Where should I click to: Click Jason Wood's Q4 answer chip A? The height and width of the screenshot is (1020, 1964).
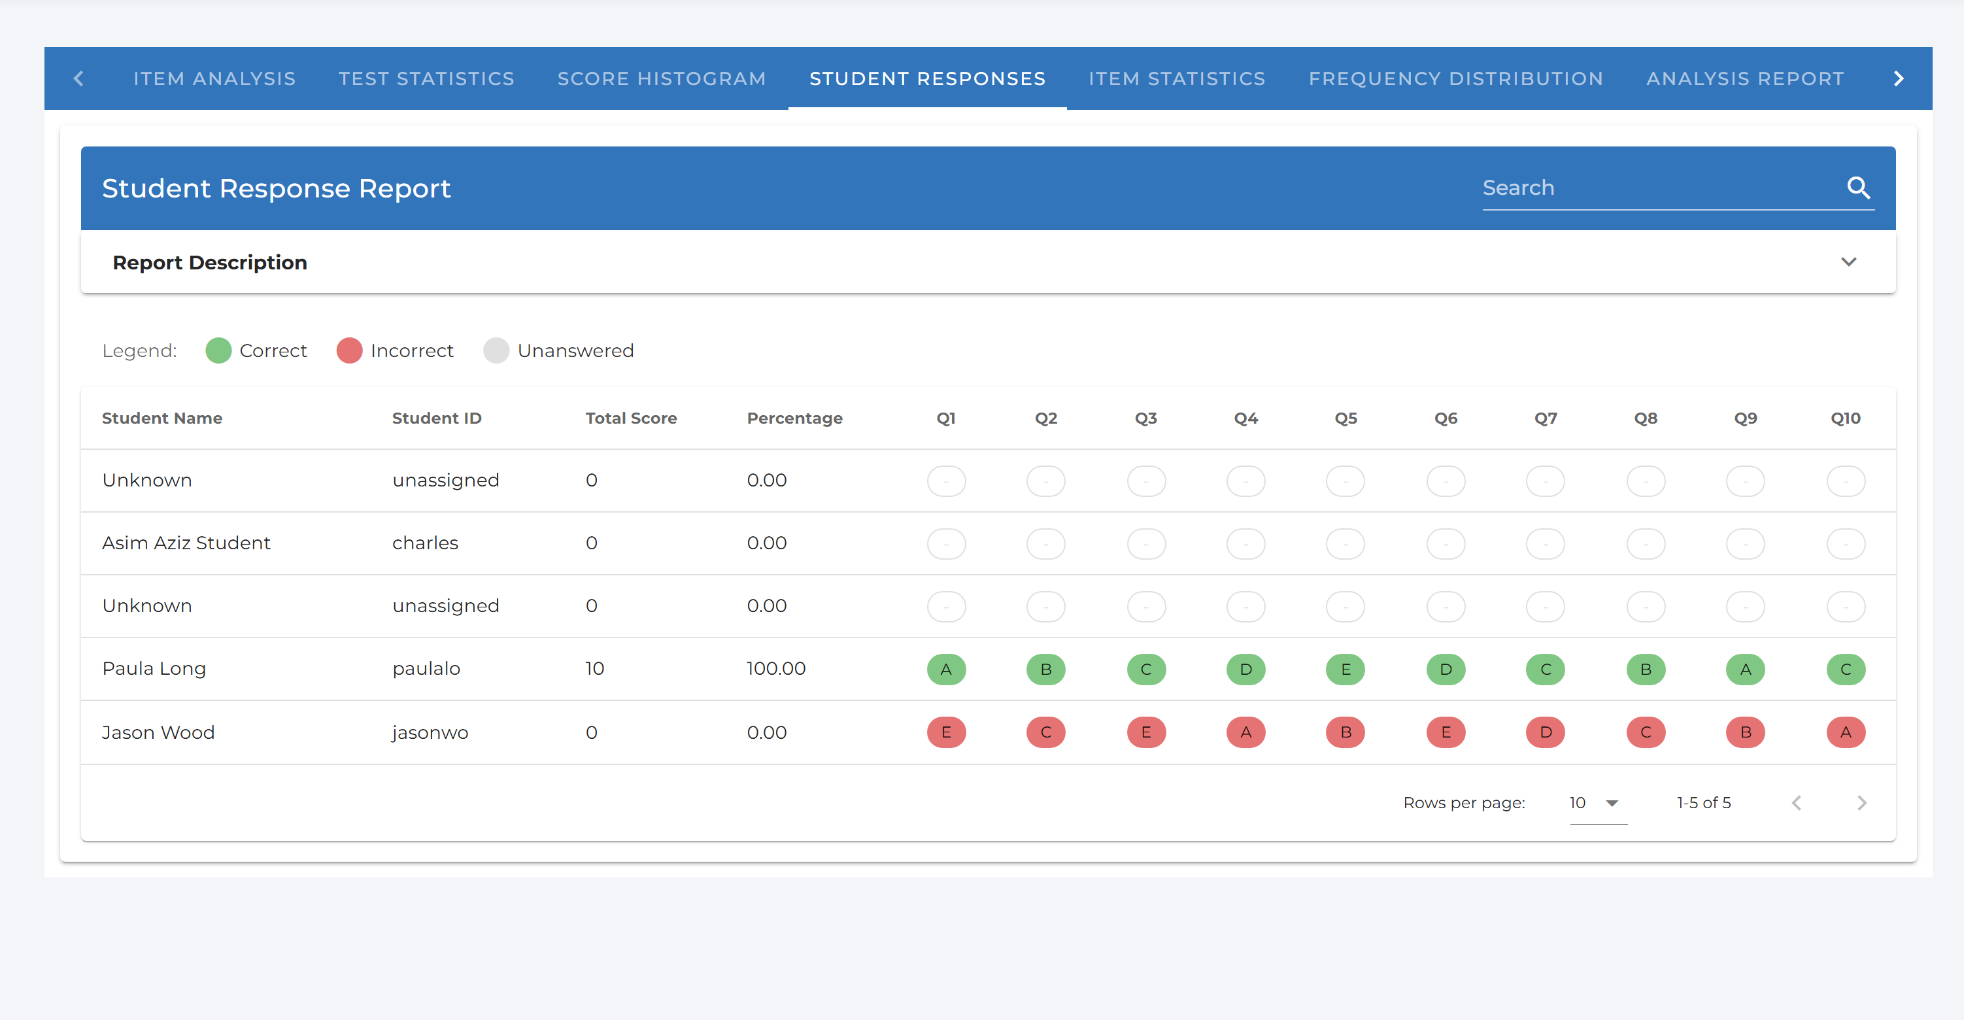click(1245, 732)
